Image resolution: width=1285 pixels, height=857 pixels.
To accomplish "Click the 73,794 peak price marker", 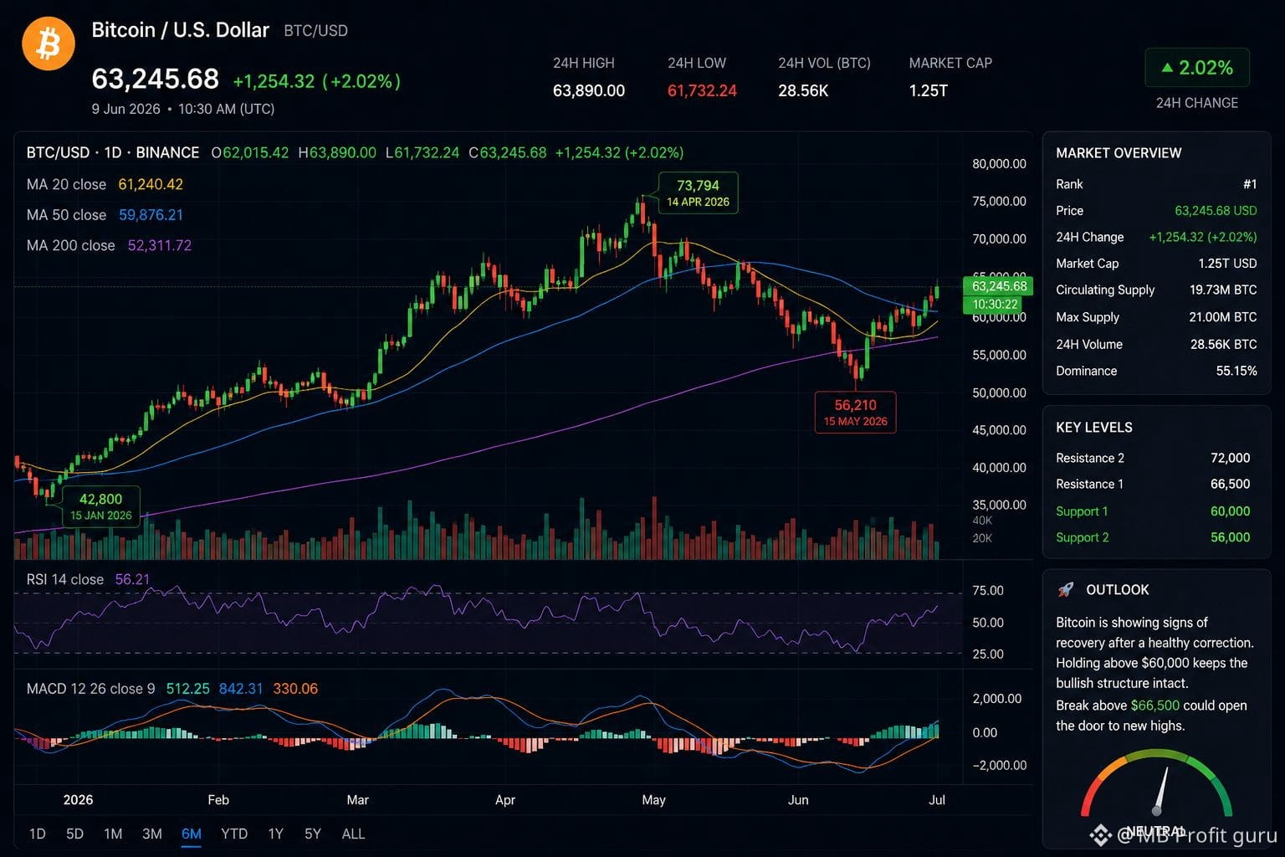I will [698, 192].
